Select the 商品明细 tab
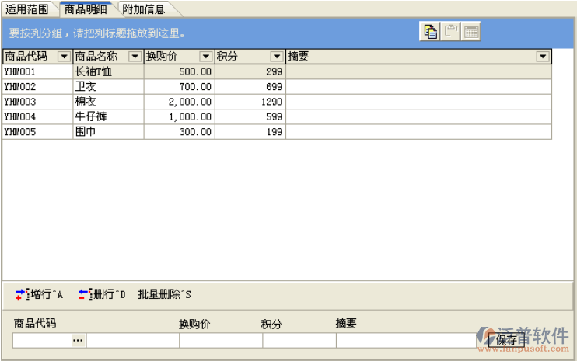This screenshot has height=361, width=577. pos(86,9)
